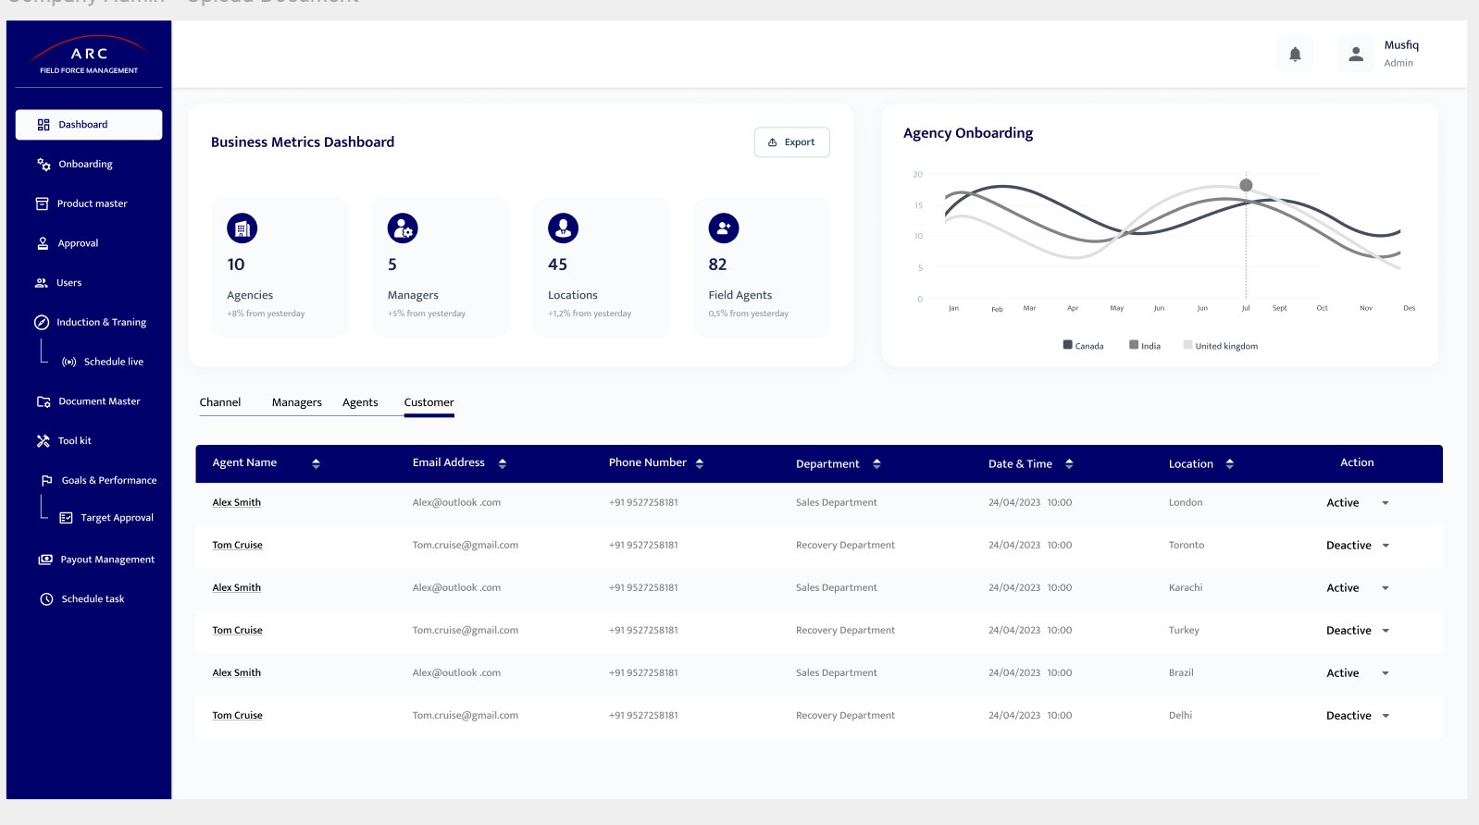
Task: Click the Approval stamp icon
Action: pos(43,243)
